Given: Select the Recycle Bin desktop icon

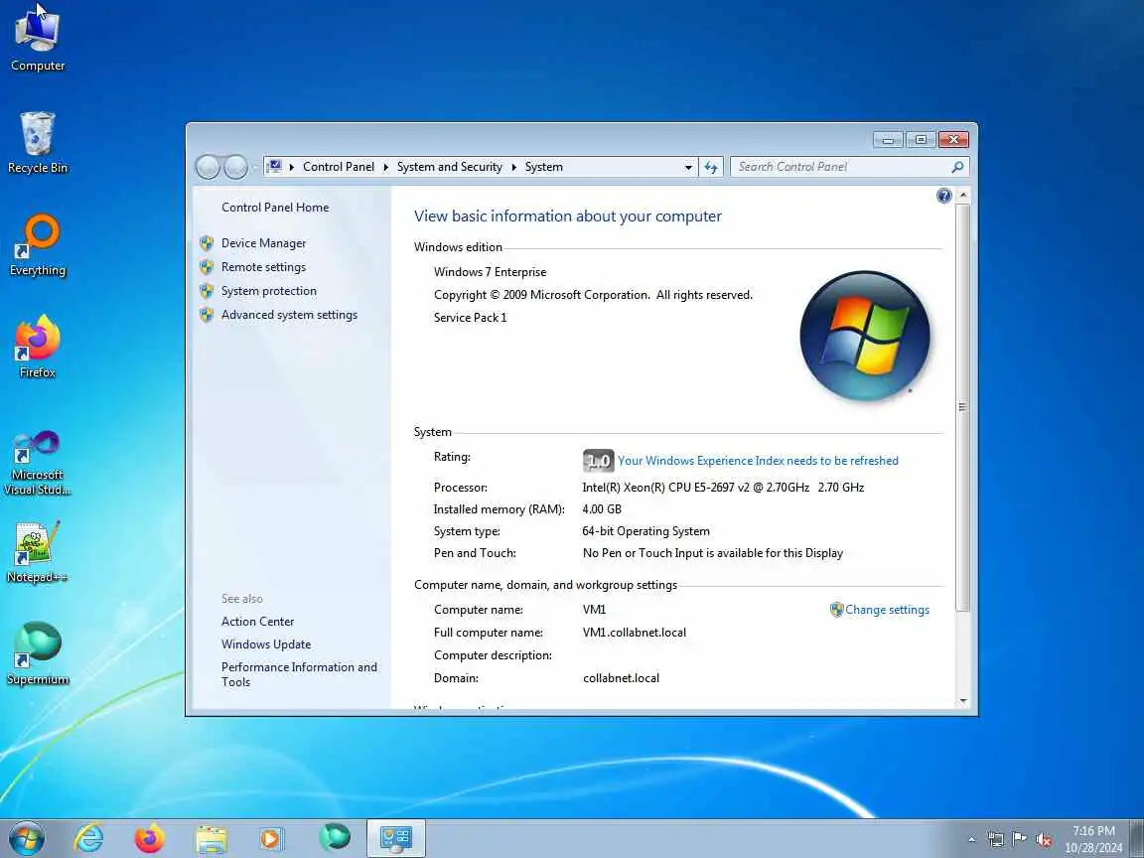Looking at the screenshot, I should pyautogui.click(x=37, y=142).
